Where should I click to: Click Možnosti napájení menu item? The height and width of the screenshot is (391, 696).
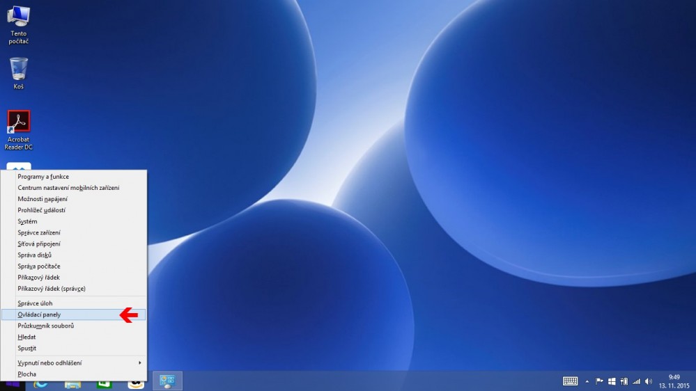[x=42, y=199]
